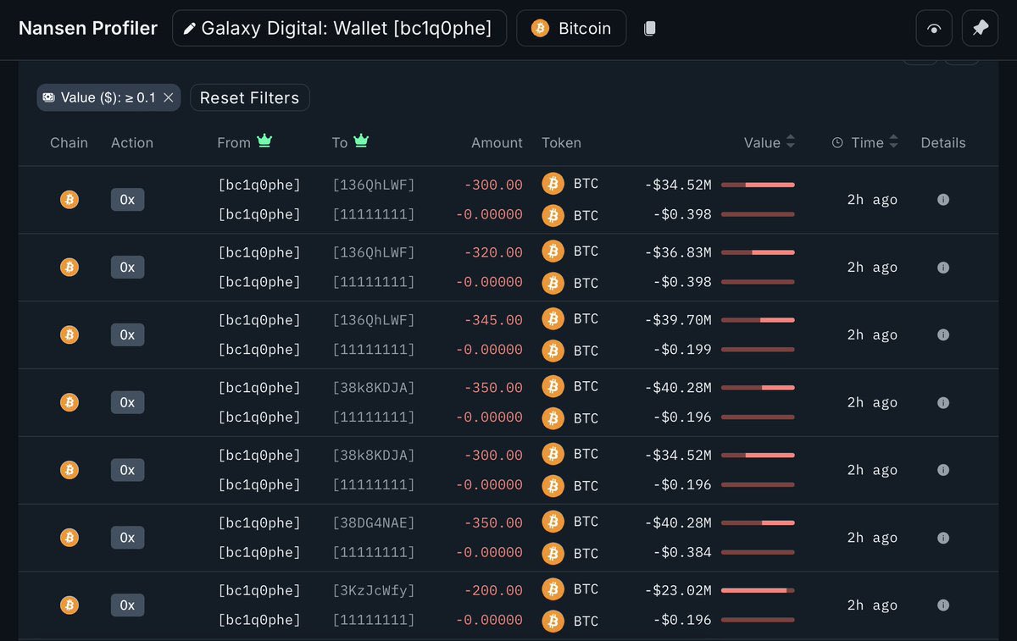Click the Action column header
1017x641 pixels.
[x=132, y=143]
